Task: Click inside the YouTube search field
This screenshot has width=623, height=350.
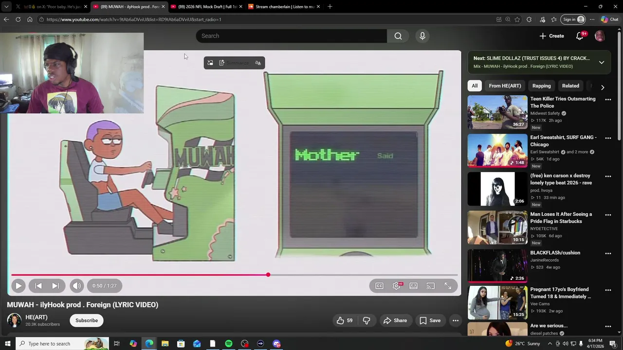Action: [292, 36]
